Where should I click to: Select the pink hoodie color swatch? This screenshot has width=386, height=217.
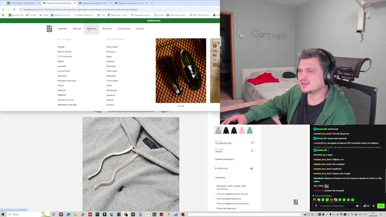point(242,131)
